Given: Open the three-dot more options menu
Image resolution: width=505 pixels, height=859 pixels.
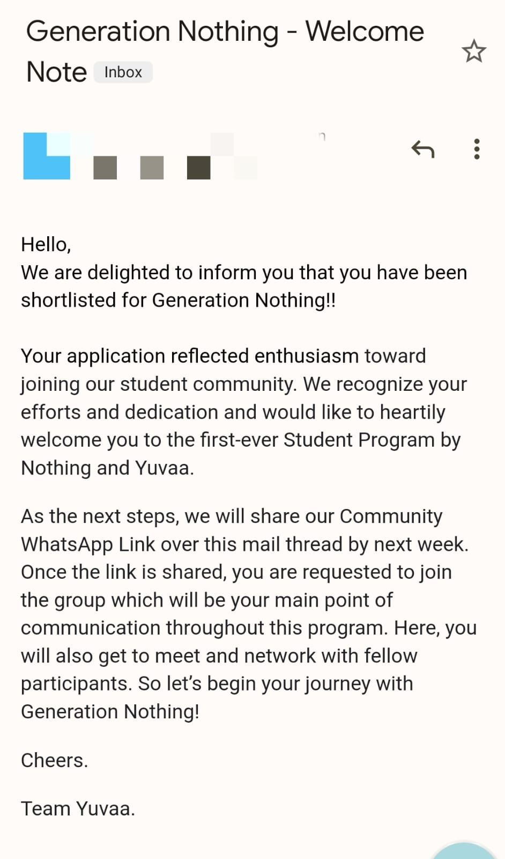Looking at the screenshot, I should [x=477, y=149].
